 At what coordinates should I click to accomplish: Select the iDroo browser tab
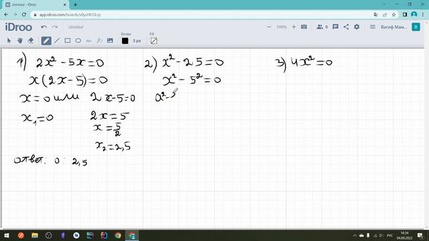(x=36, y=5)
